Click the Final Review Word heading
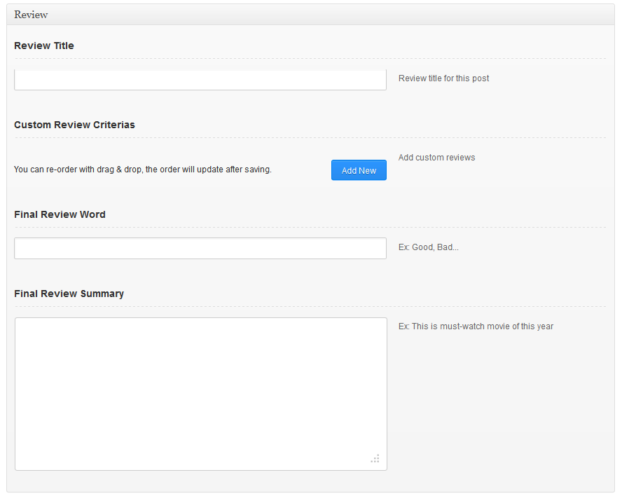 point(60,214)
